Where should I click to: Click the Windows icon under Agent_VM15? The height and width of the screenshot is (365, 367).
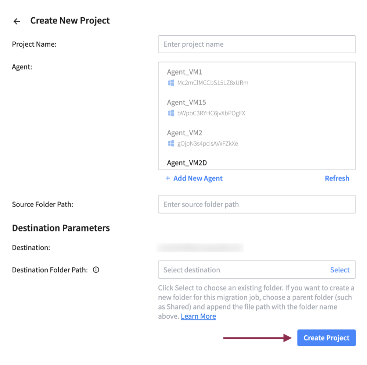[x=171, y=113]
